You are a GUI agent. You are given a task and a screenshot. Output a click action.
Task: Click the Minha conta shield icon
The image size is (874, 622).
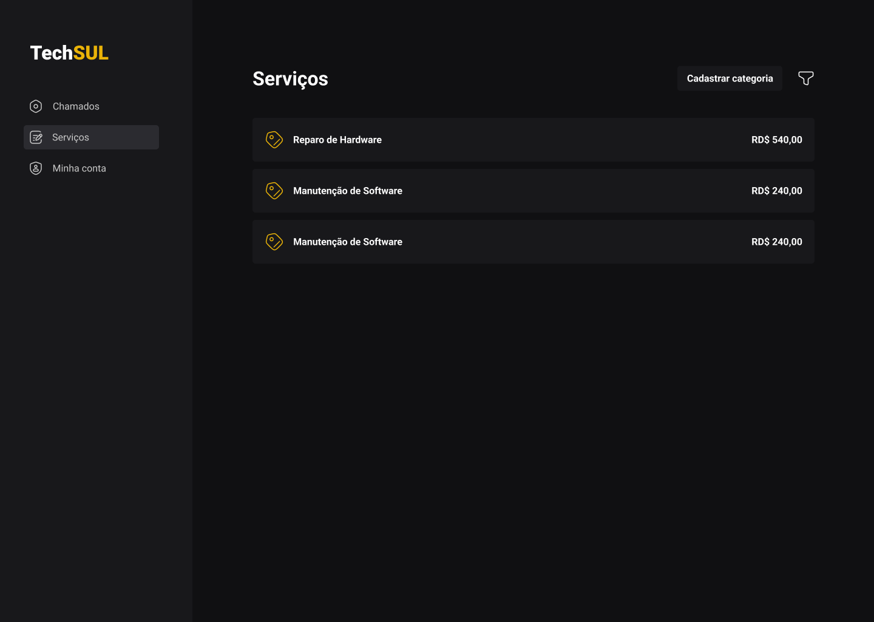[x=36, y=168]
